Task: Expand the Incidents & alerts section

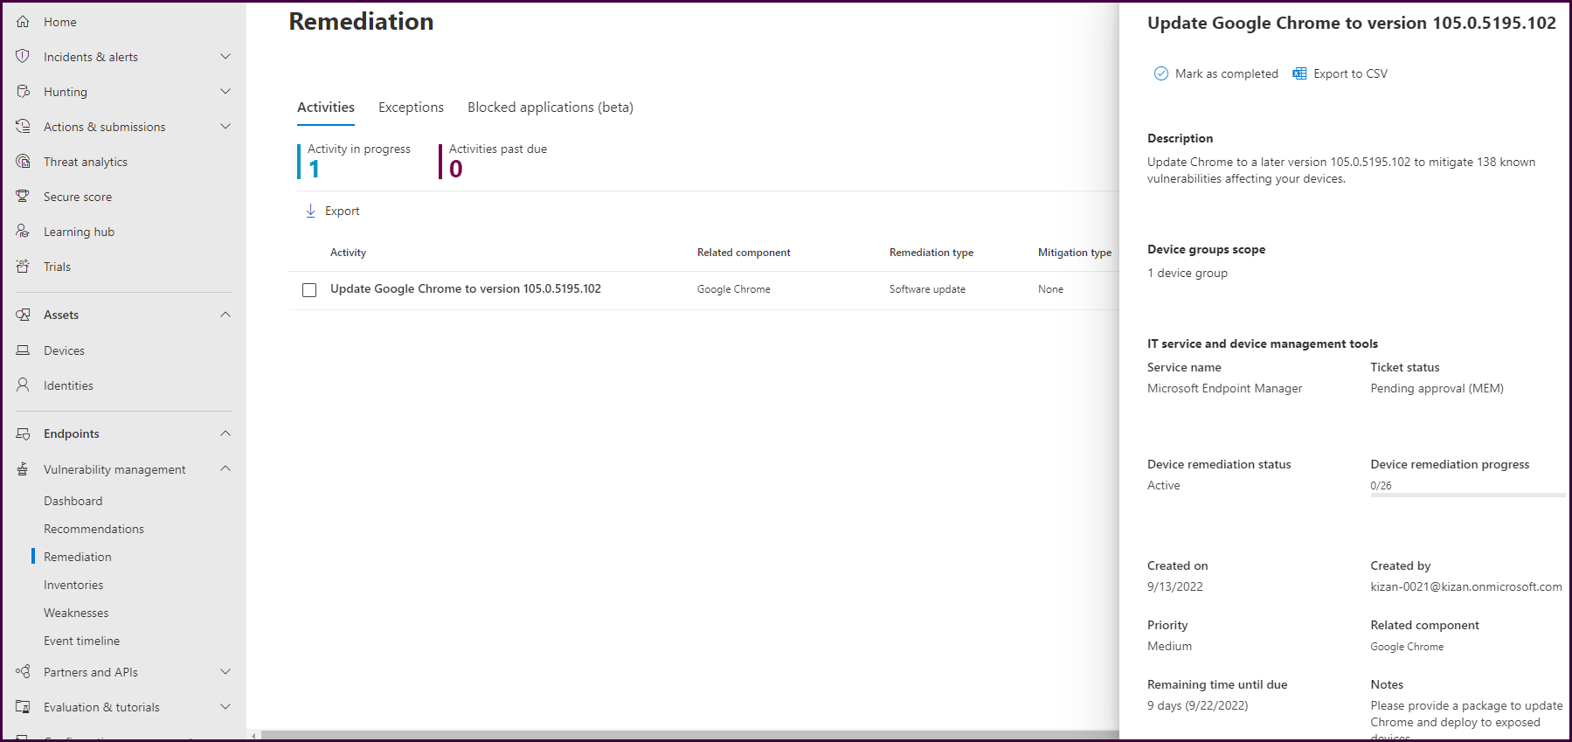Action: coord(225,57)
